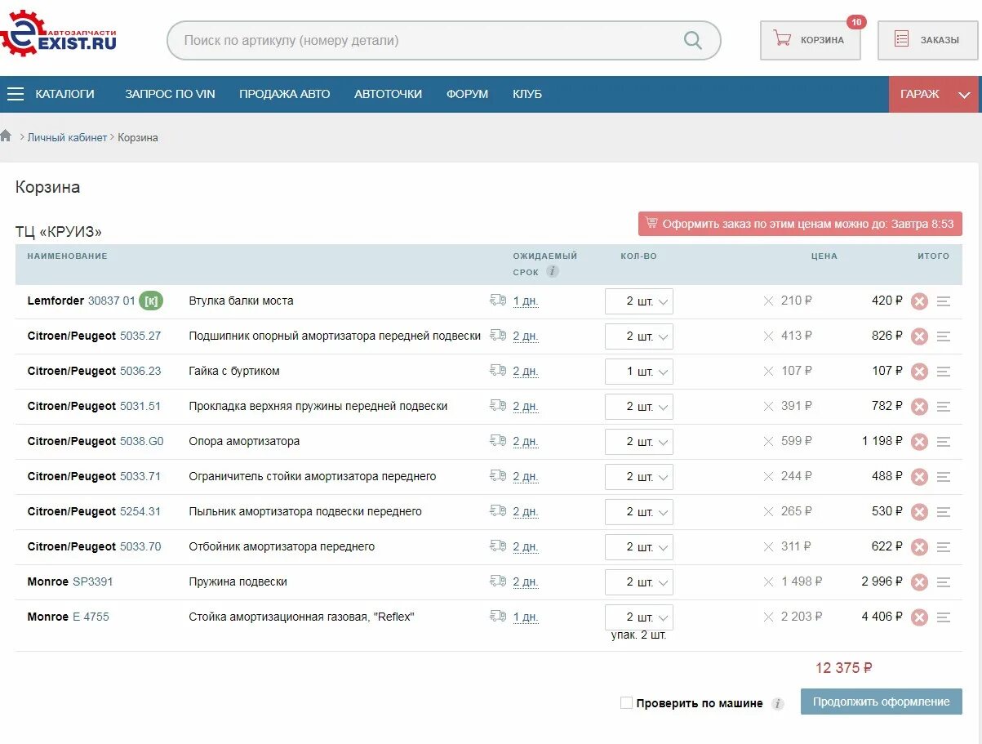
Task: Expand the Гараж dropdown
Action: point(934,94)
